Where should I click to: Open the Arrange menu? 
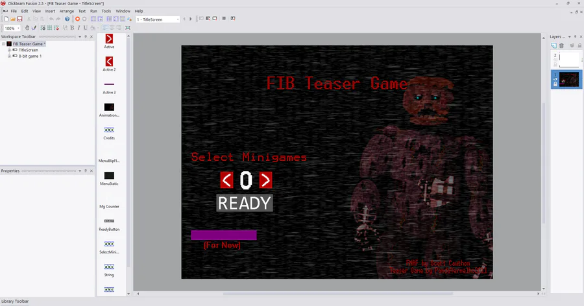point(67,11)
